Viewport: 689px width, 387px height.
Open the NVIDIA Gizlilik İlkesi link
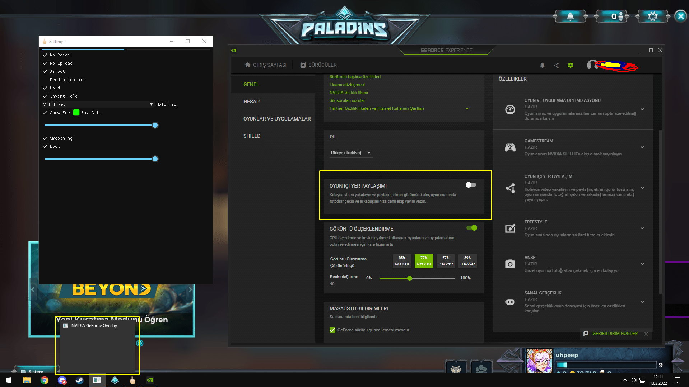pos(349,93)
